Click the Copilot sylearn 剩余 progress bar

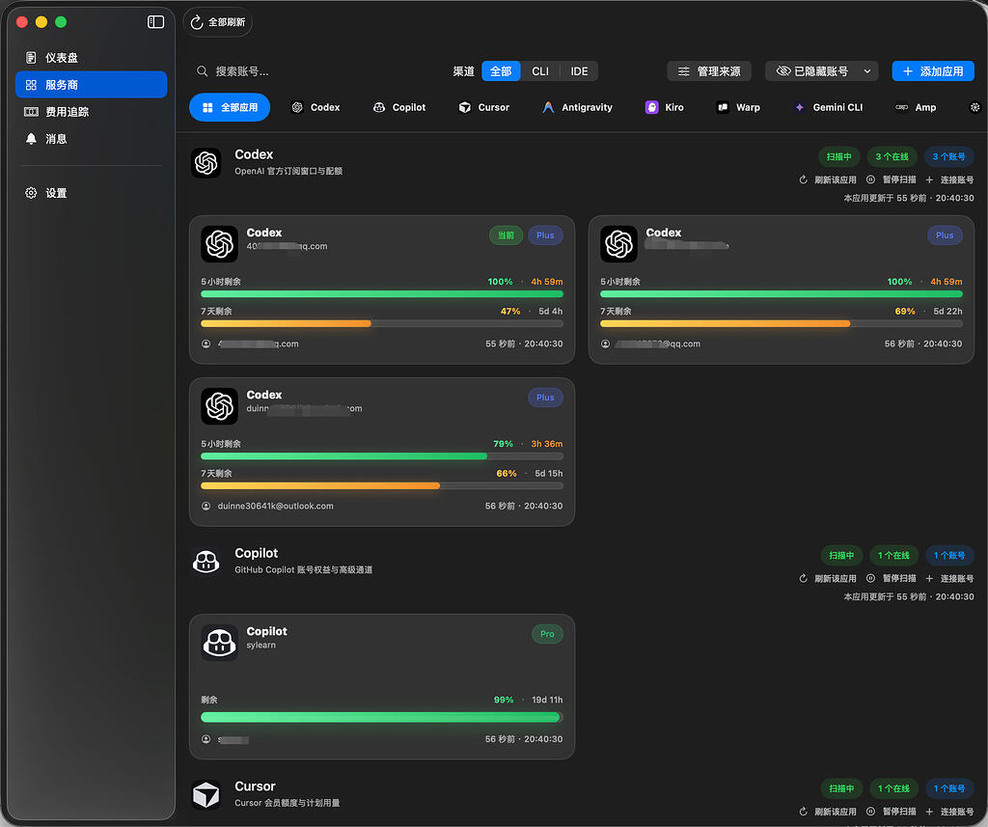(x=382, y=717)
